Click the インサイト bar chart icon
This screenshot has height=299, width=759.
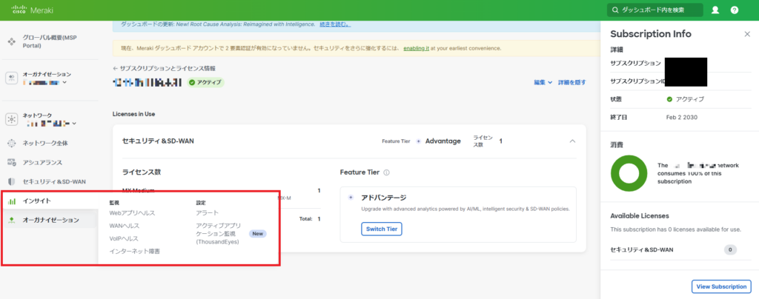pyautogui.click(x=12, y=201)
